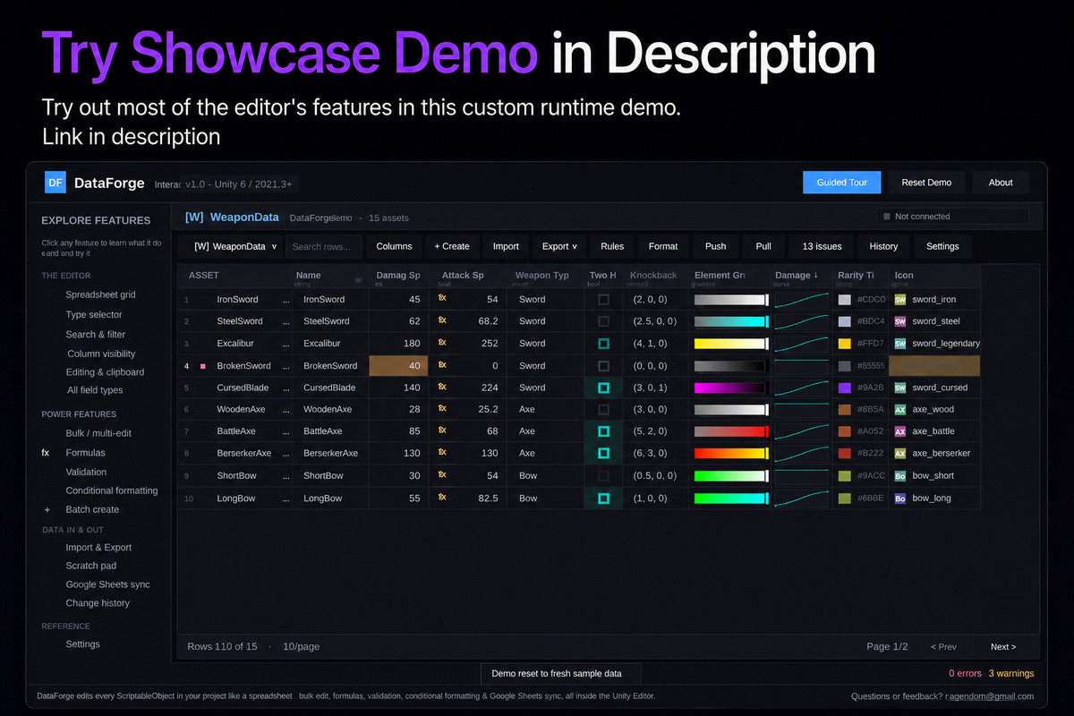Open Weapon Type enum for ShortBow row
Screen dimensions: 1074x716
pos(545,476)
